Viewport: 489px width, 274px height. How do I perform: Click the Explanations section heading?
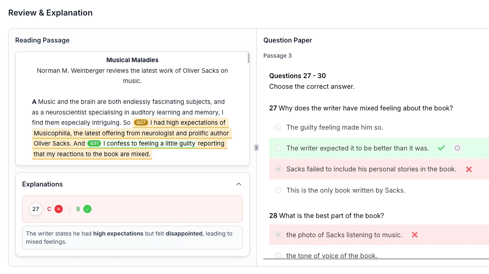[43, 184]
